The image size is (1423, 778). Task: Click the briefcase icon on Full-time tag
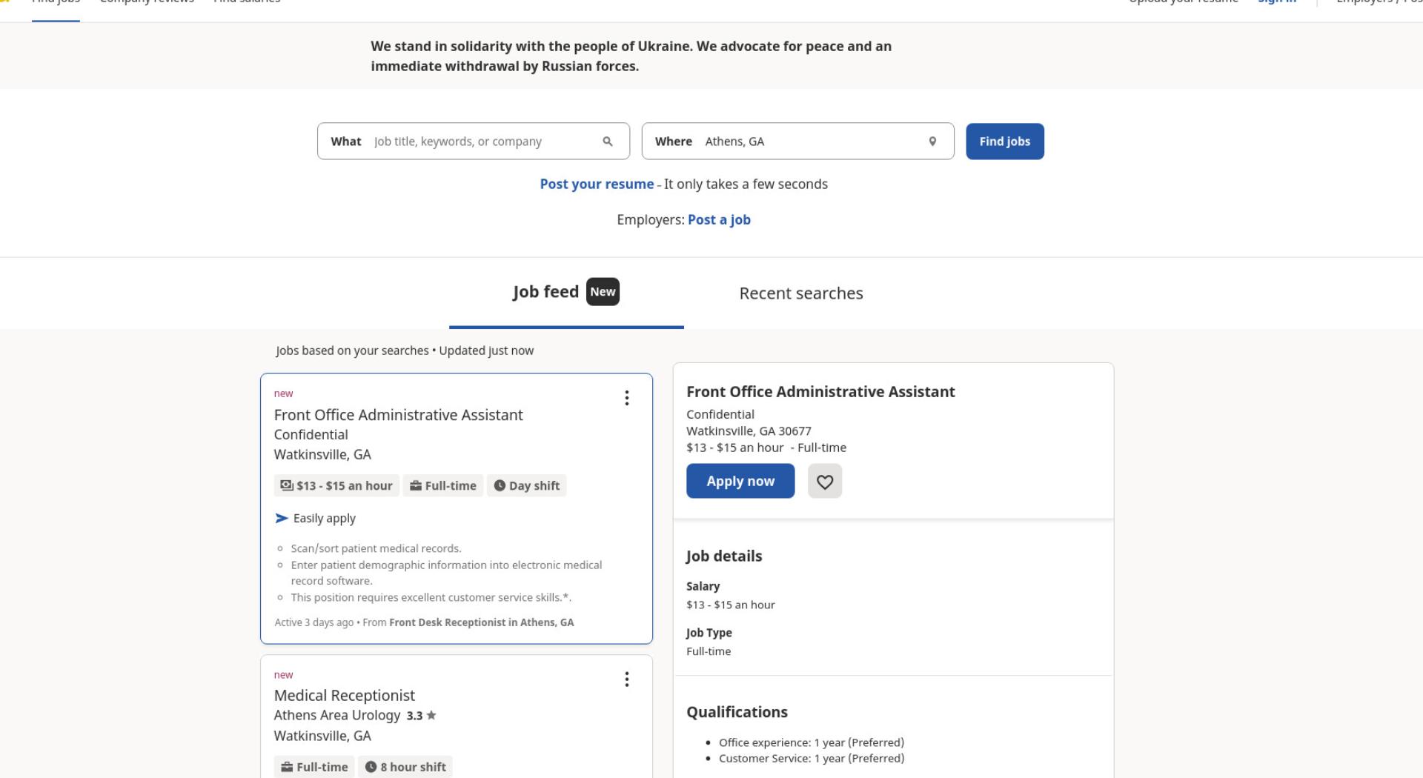[x=416, y=486]
